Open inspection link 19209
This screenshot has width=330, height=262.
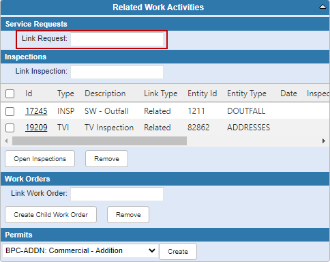pos(36,128)
